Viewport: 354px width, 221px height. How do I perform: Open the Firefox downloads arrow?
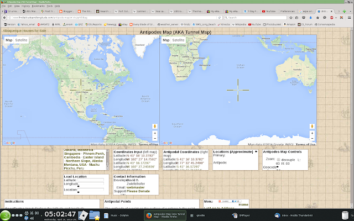[x=311, y=18]
